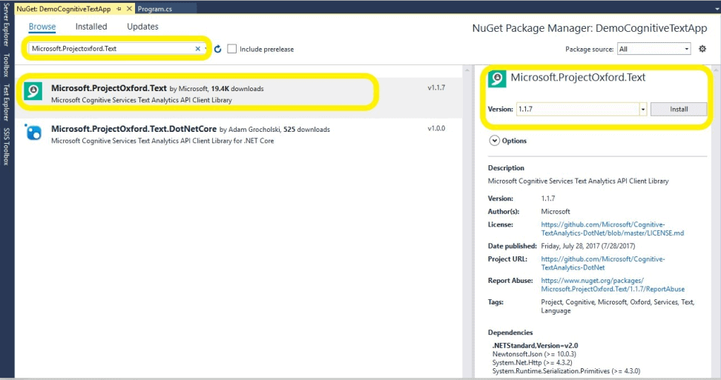Image resolution: width=721 pixels, height=380 pixels.
Task: Open the Toolbox side panel
Action: coord(6,65)
